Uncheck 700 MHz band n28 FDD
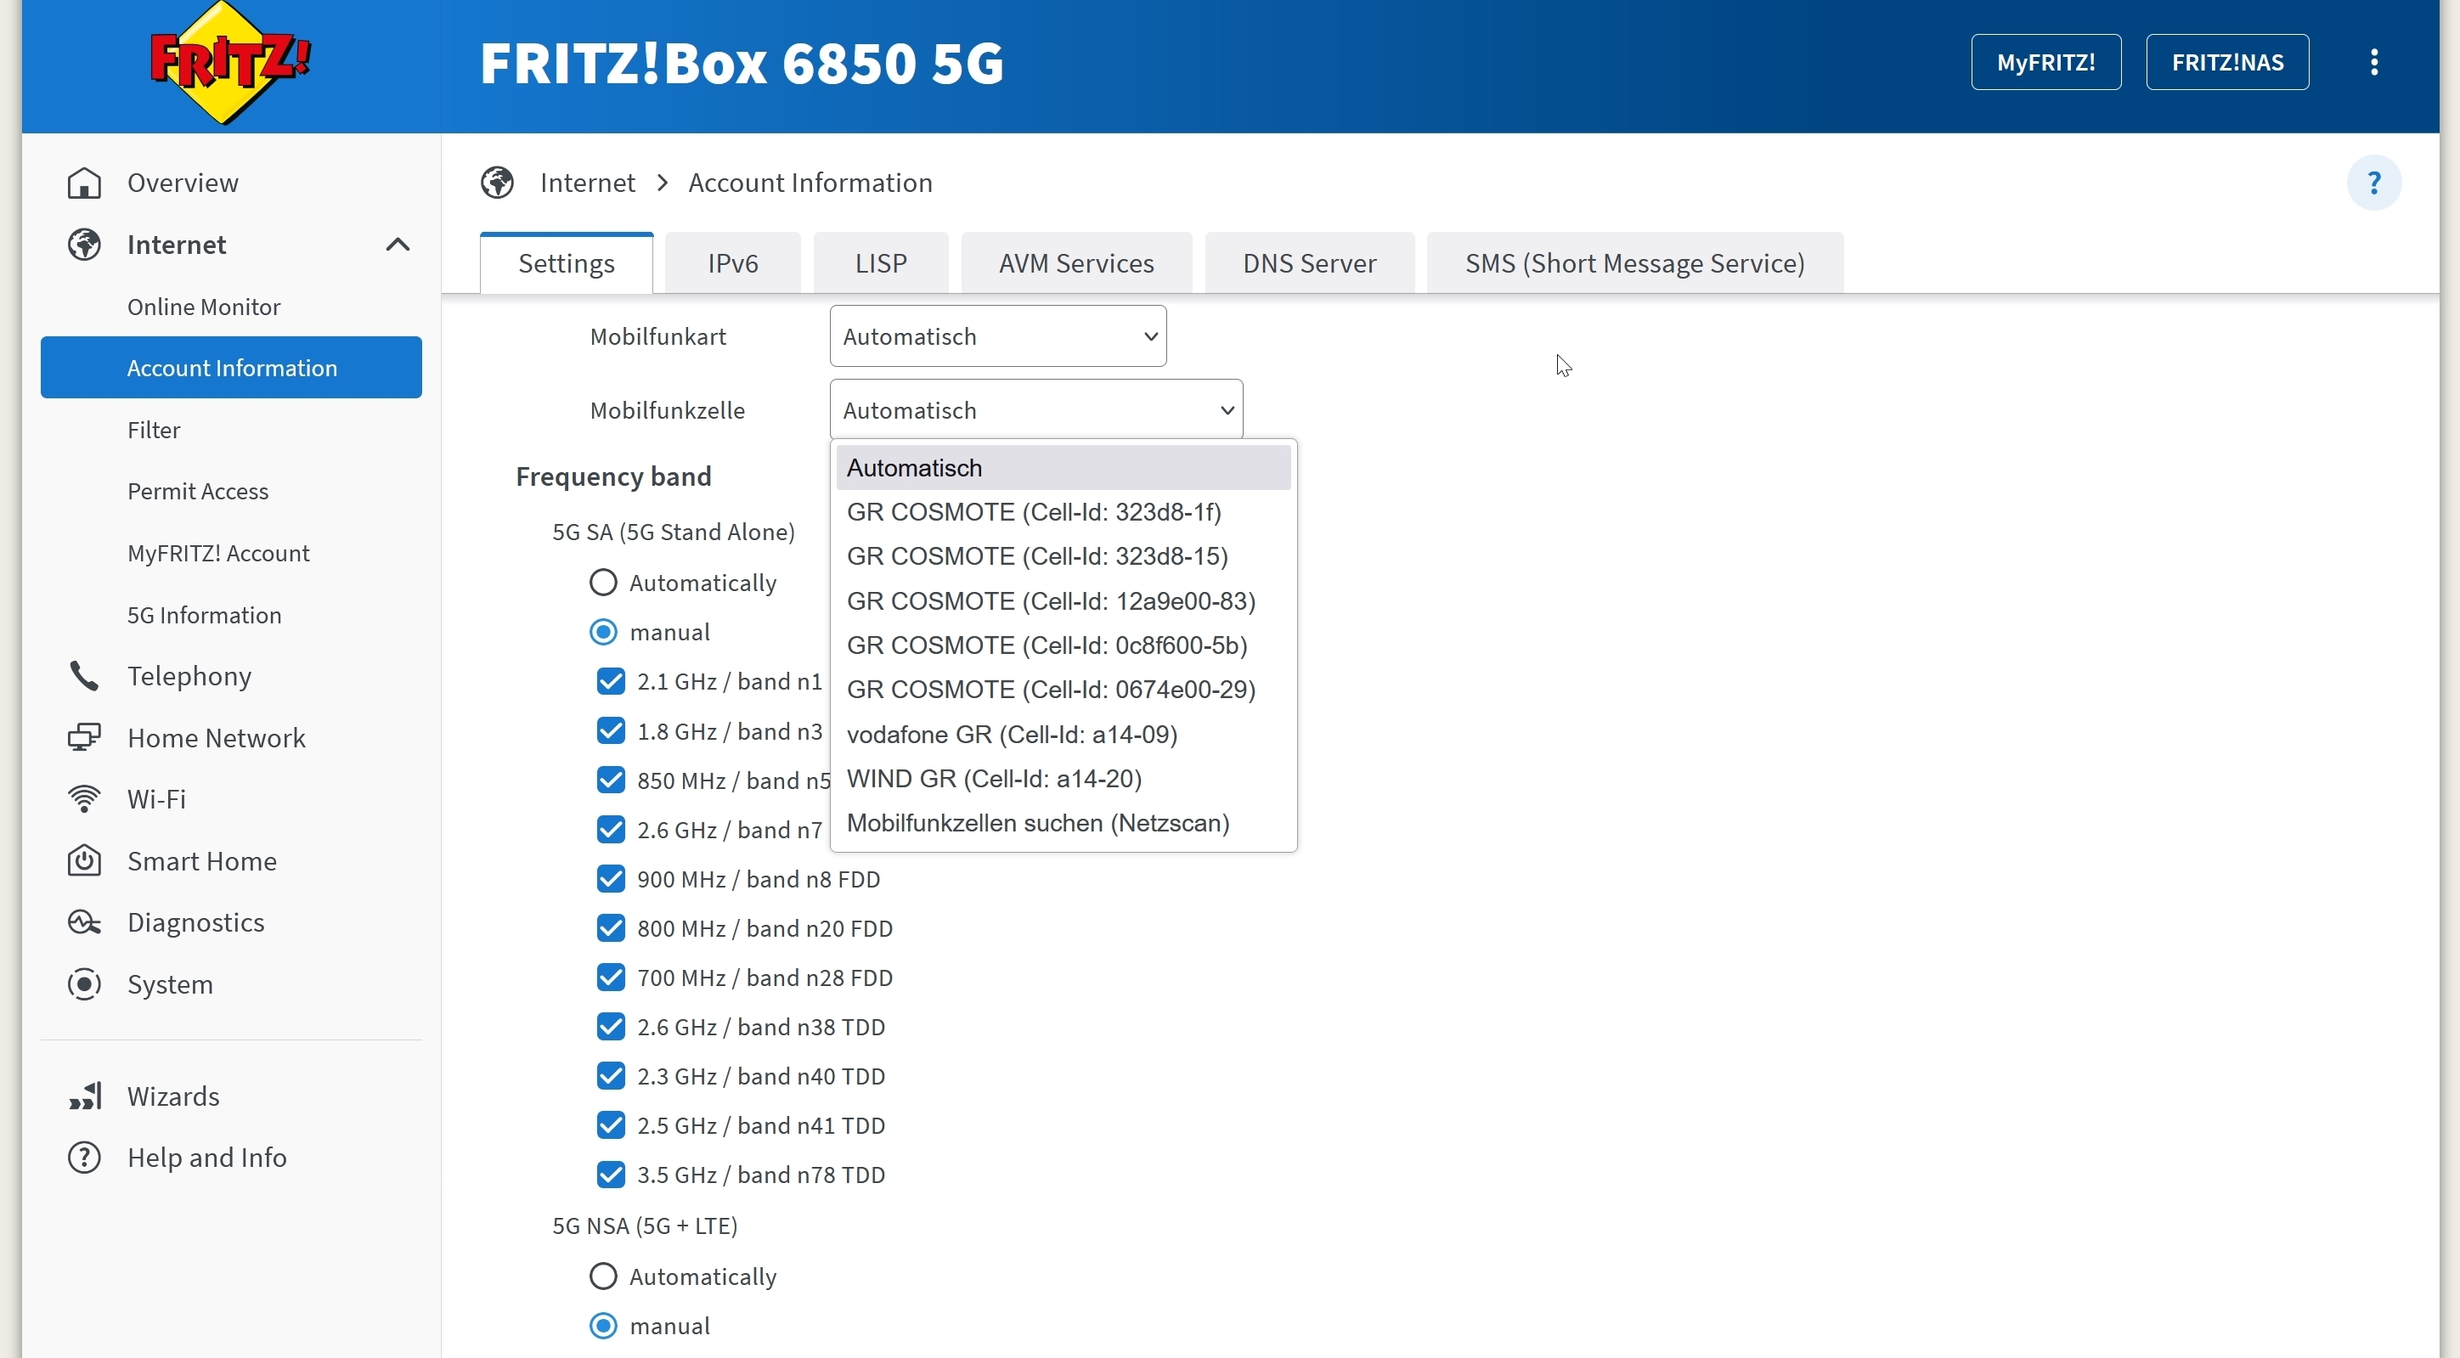The width and height of the screenshot is (2460, 1358). tap(610, 978)
